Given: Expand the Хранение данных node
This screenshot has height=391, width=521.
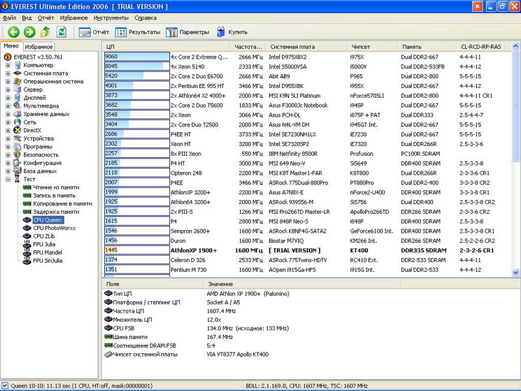Looking at the screenshot, I should coord(8,114).
